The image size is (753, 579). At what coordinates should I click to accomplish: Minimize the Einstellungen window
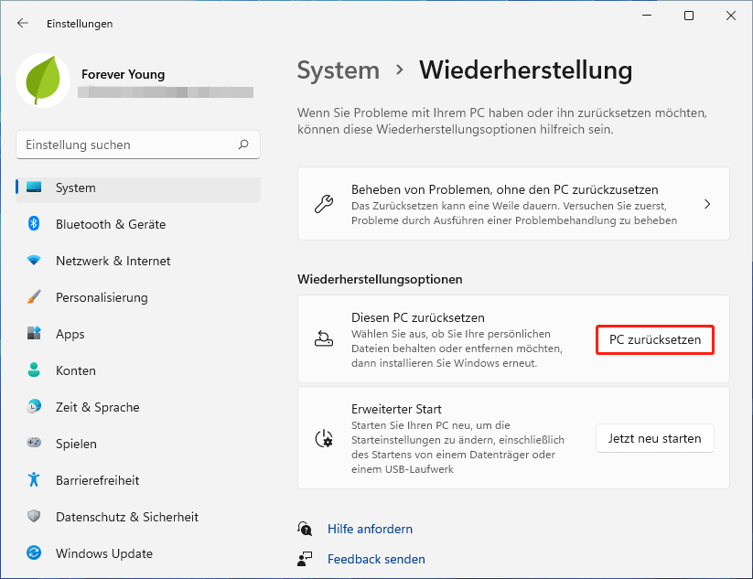click(x=647, y=16)
